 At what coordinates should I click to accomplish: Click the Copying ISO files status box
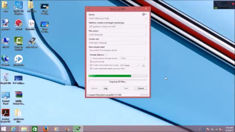point(117,82)
